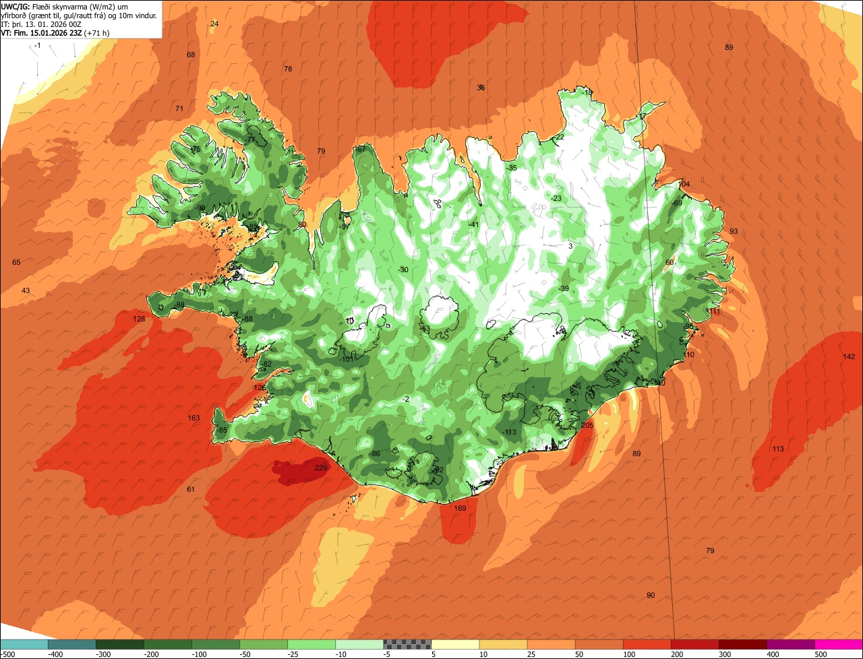Click the value 22 in the northeast

[x=560, y=137]
